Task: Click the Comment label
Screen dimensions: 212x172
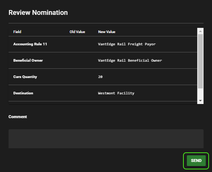Action: coord(17,117)
